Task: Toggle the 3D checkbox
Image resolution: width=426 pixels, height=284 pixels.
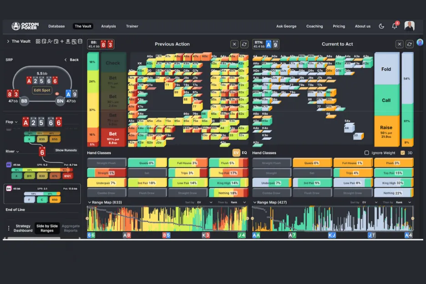Action: [402, 153]
